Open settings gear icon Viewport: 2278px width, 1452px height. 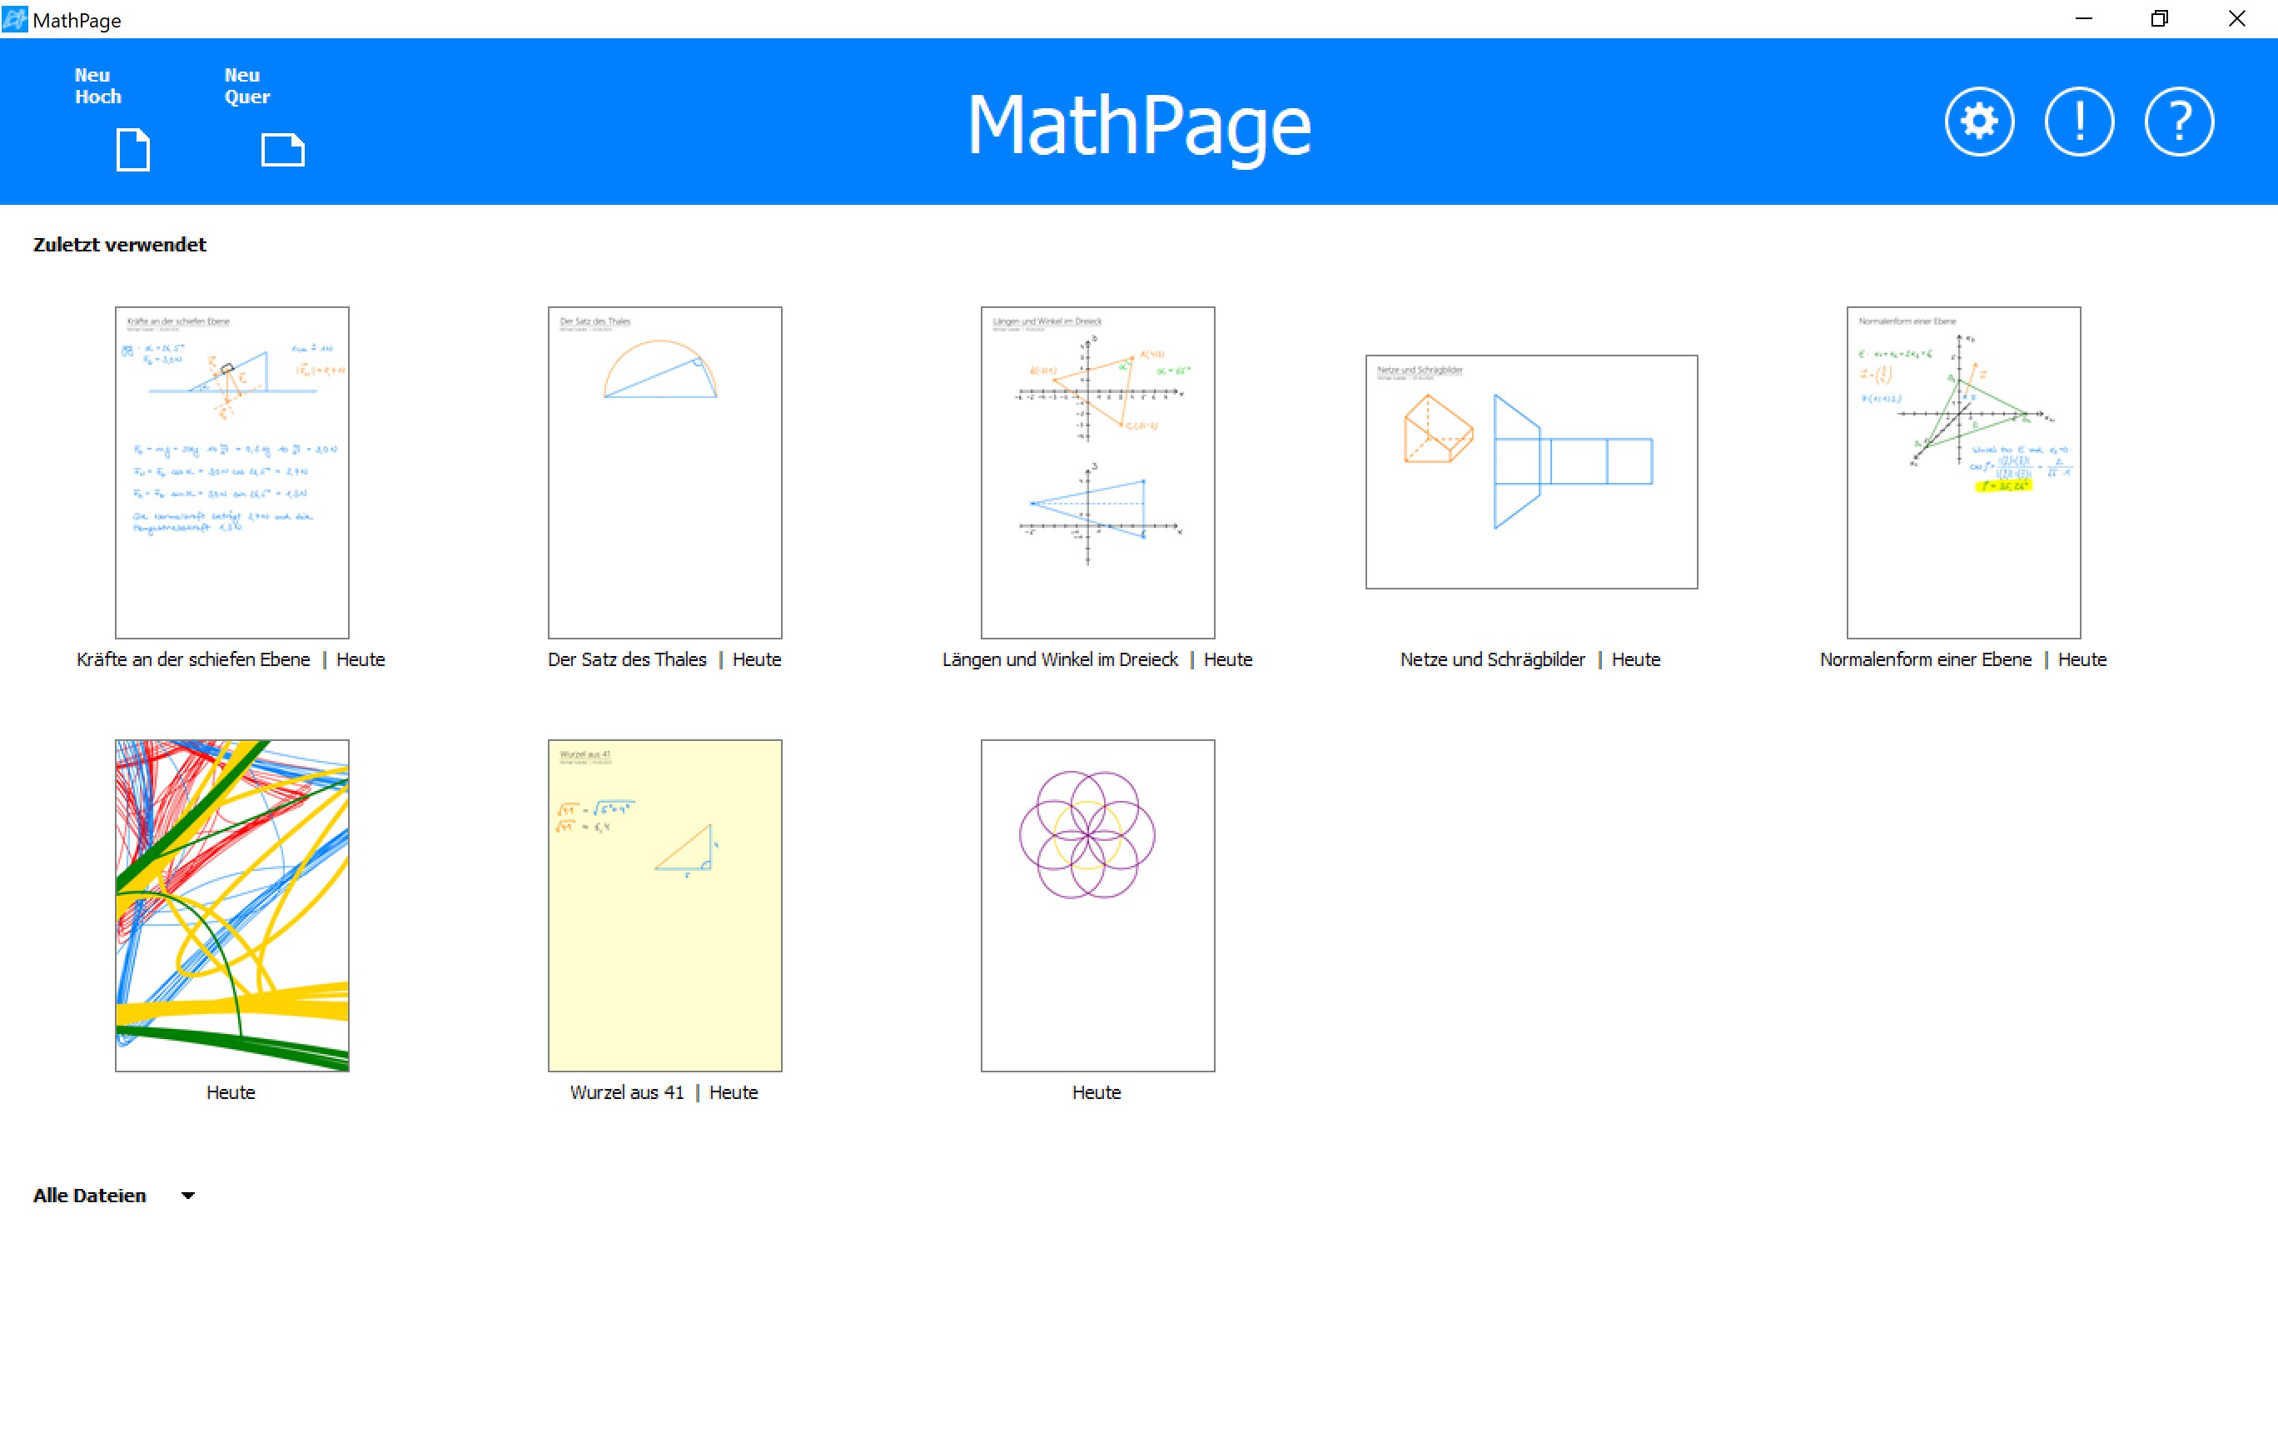click(1978, 122)
